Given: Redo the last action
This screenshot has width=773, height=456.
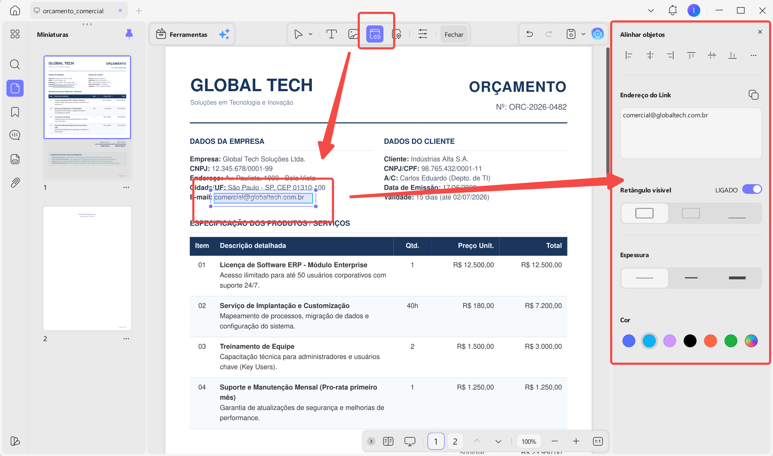Looking at the screenshot, I should [x=549, y=34].
